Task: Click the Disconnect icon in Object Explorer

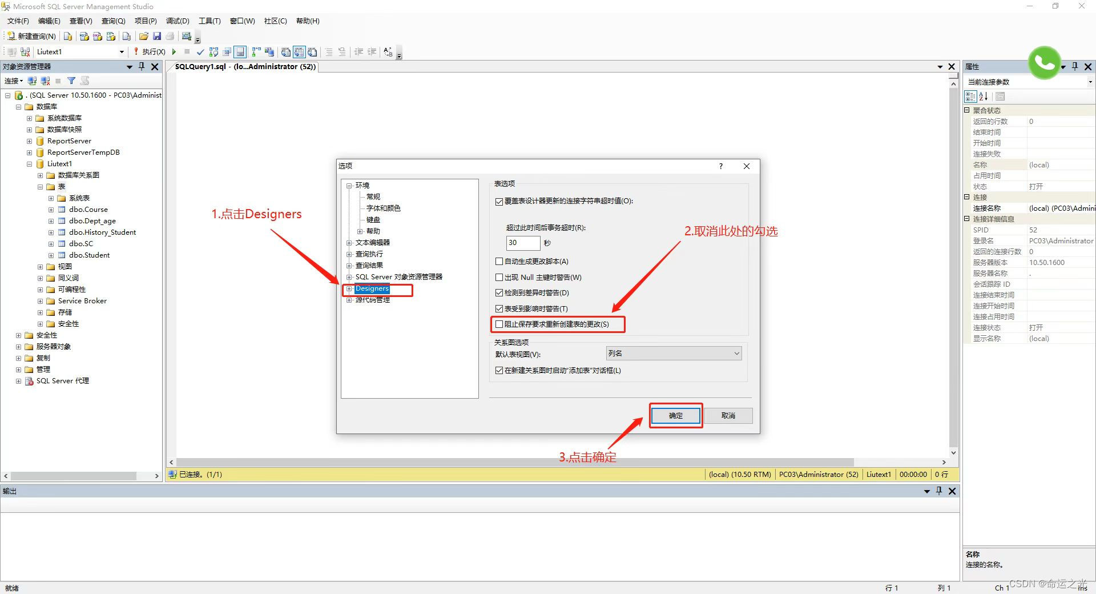Action: [45, 81]
